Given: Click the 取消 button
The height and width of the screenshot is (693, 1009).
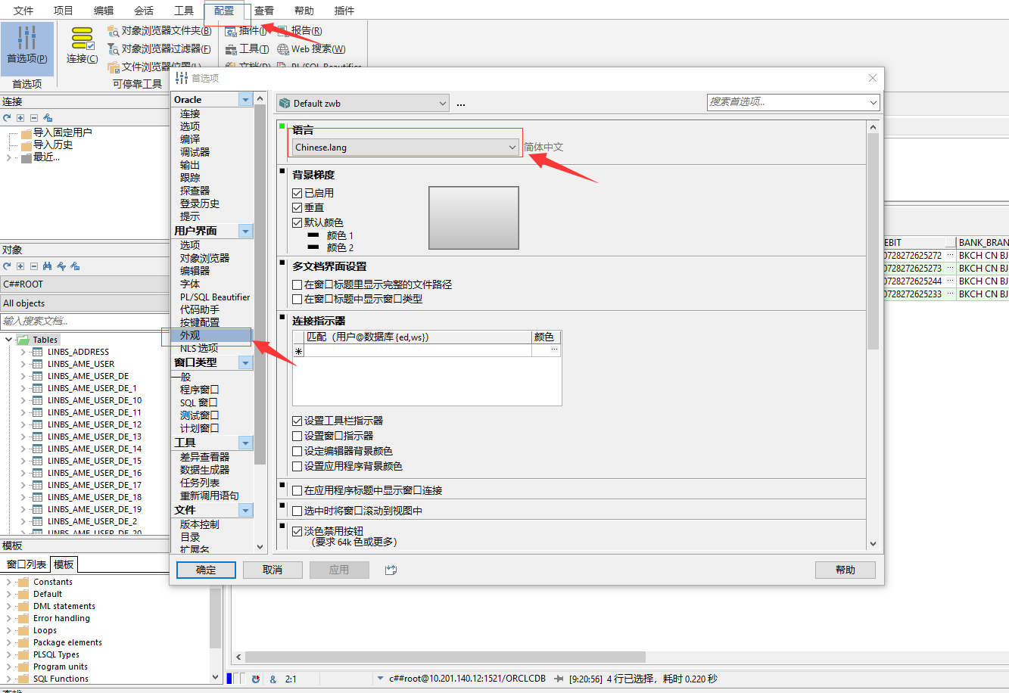Looking at the screenshot, I should (272, 570).
